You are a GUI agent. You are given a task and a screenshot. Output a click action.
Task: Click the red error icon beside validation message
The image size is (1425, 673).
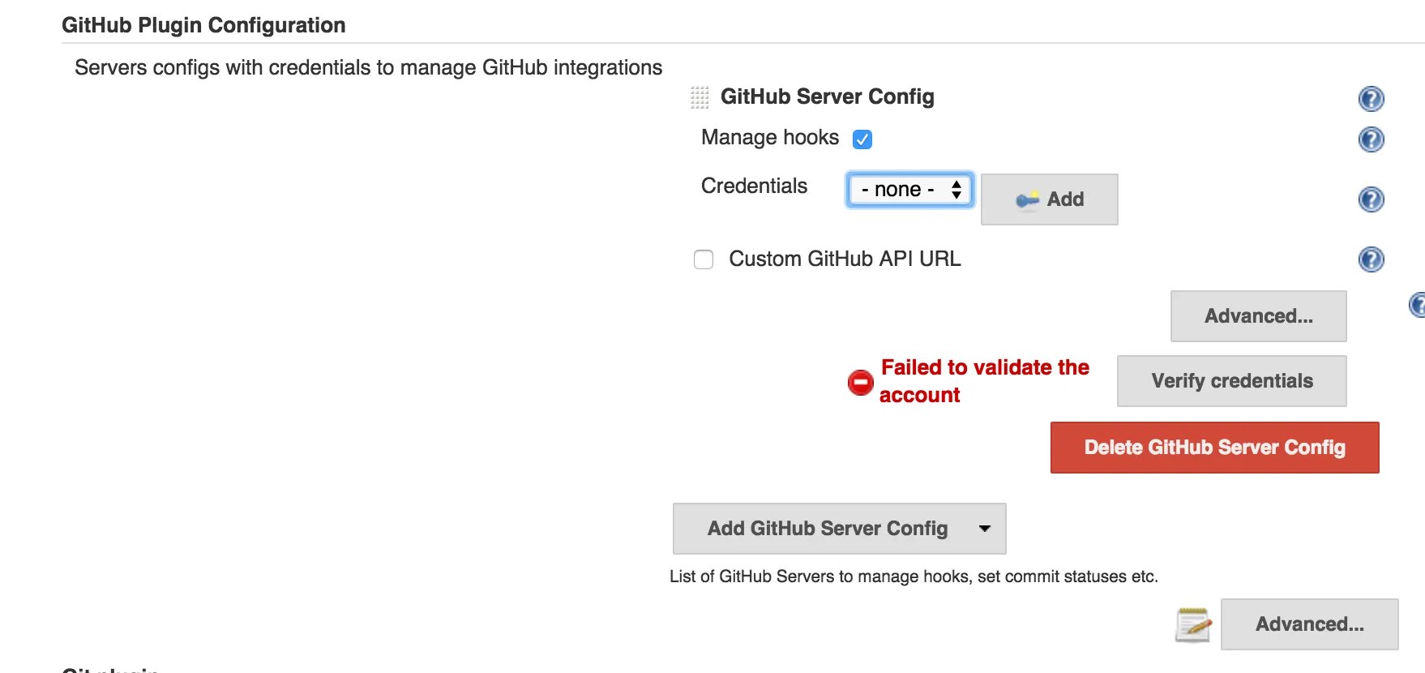click(x=860, y=382)
